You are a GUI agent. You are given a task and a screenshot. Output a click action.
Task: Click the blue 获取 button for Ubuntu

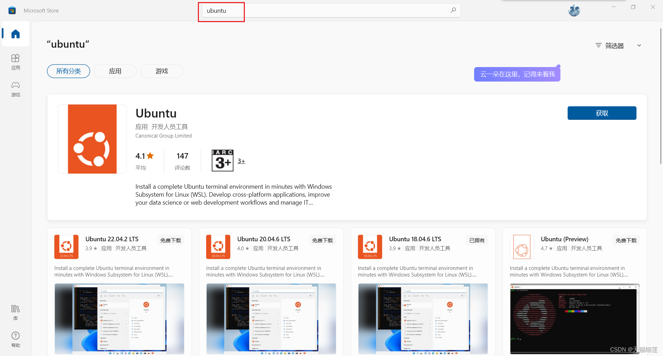click(602, 113)
